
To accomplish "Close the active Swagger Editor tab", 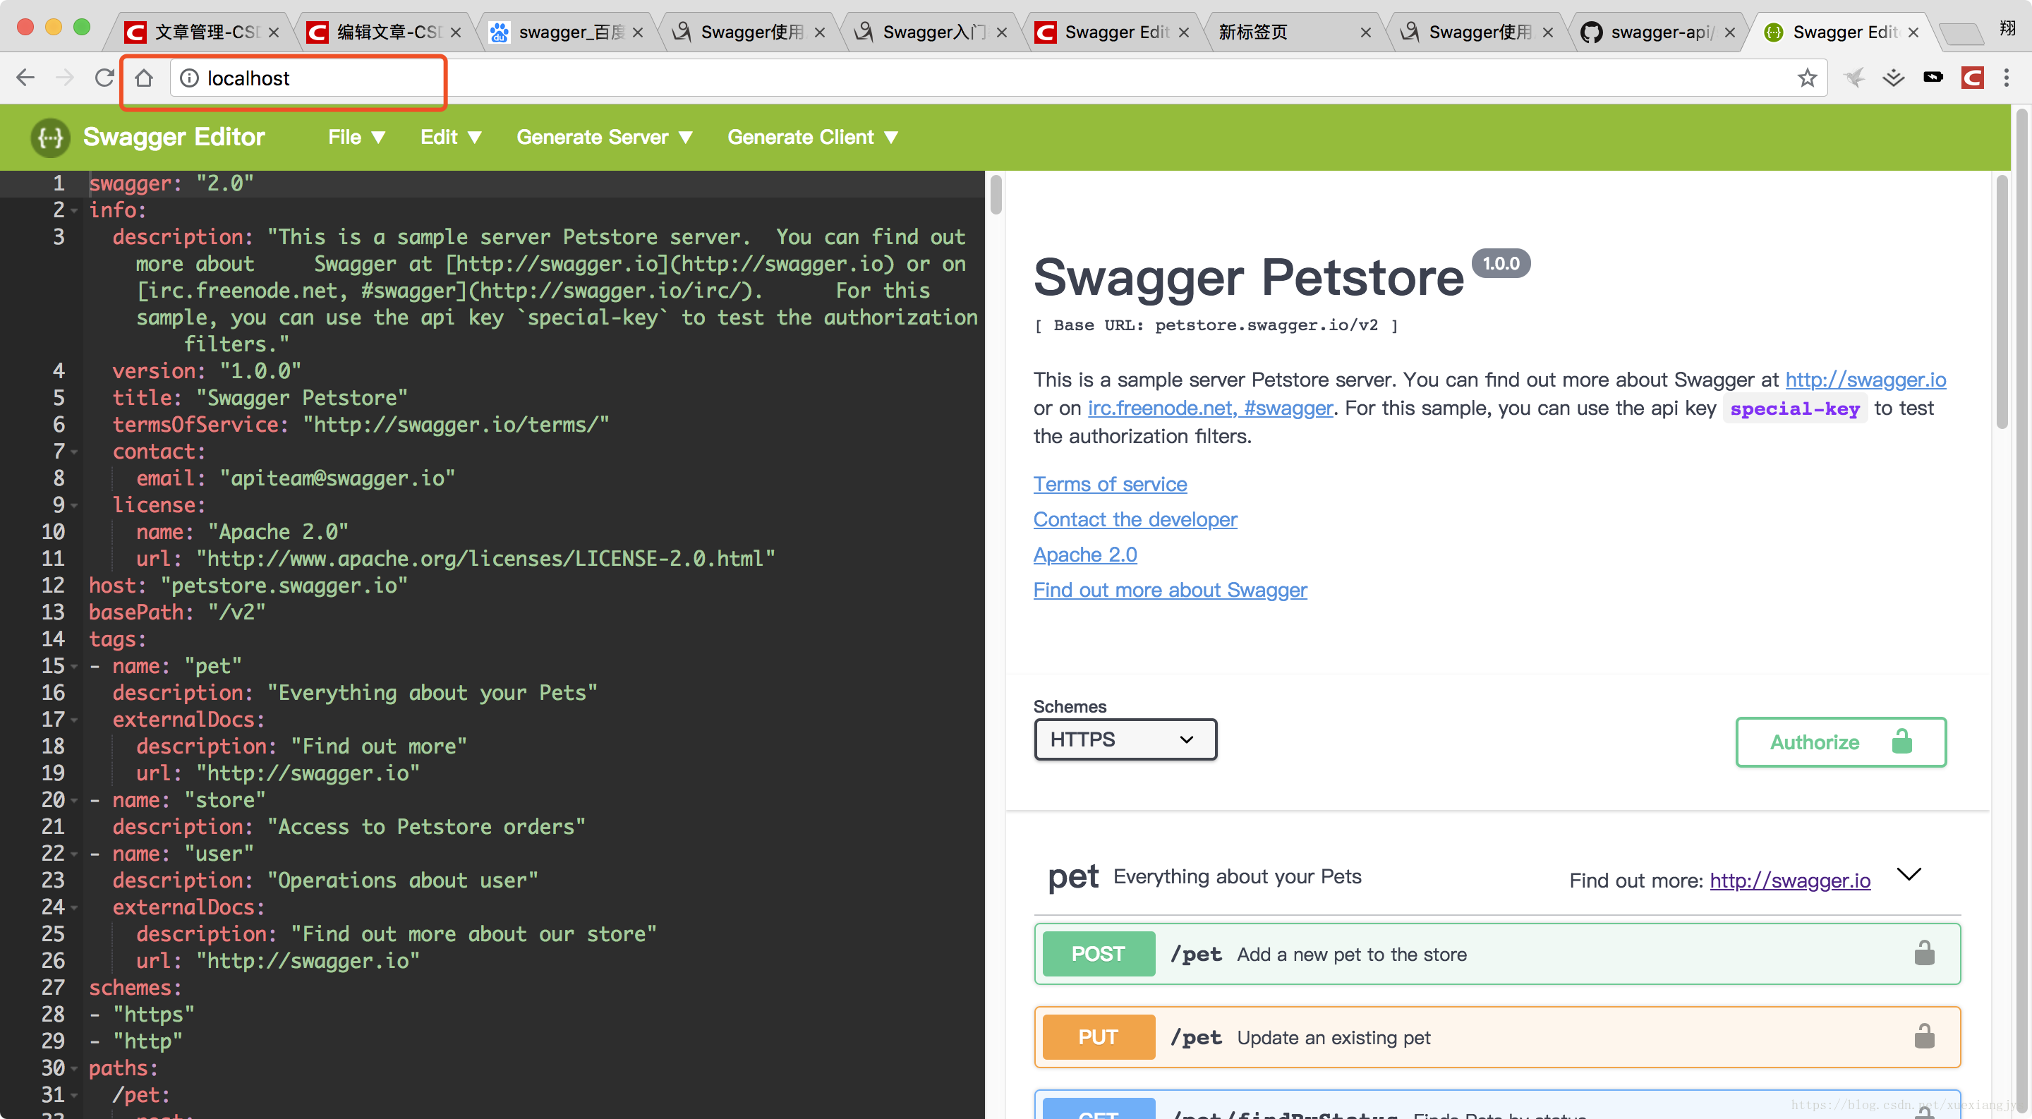I will click(x=1913, y=32).
